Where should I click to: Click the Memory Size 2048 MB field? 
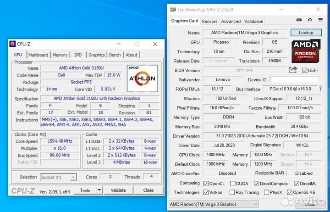coord(222,127)
